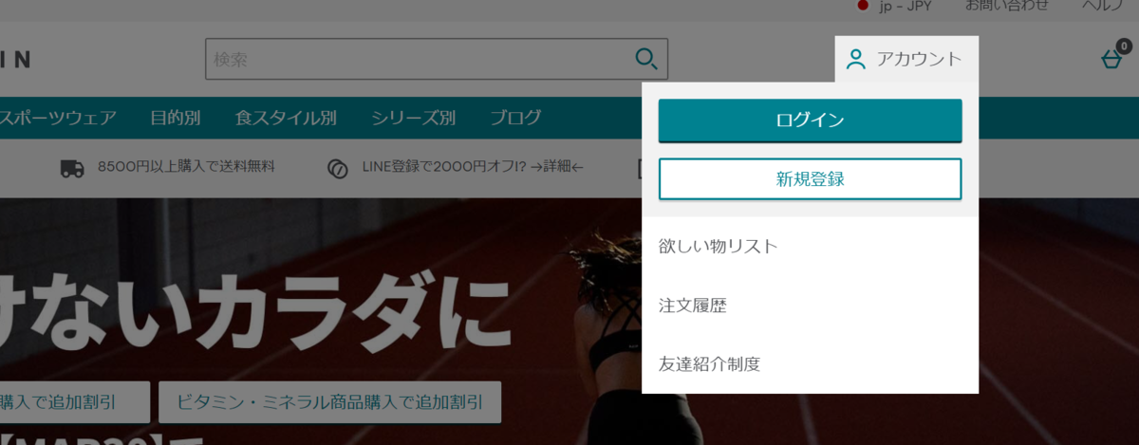Click the account person icon
1139x445 pixels.
(x=856, y=60)
